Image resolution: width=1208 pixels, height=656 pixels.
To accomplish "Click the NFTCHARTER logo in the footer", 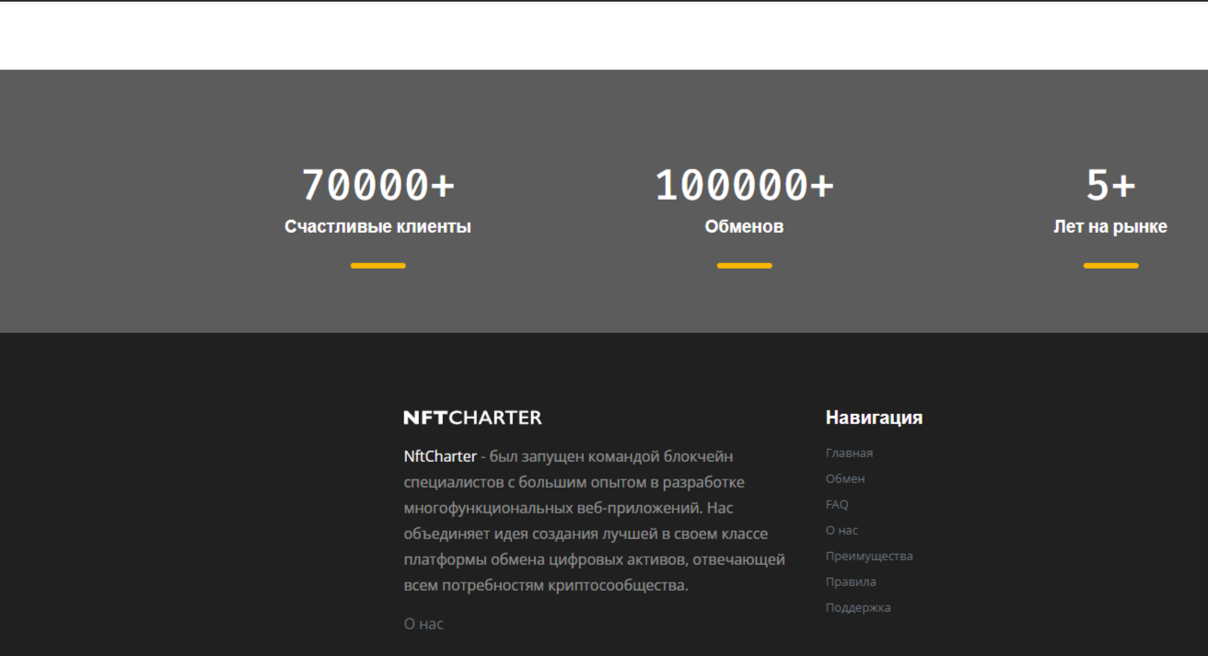I will [472, 418].
